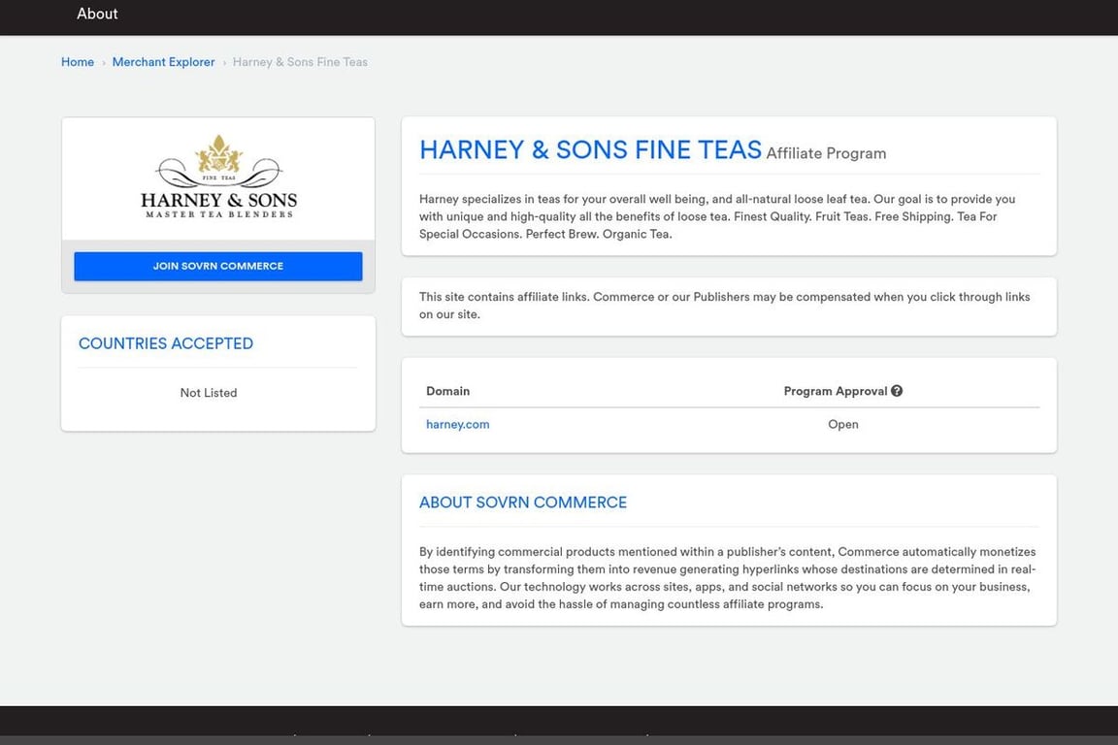Image resolution: width=1118 pixels, height=745 pixels.
Task: Click the Harney & Sons Fine Teas heading
Action: (x=590, y=149)
